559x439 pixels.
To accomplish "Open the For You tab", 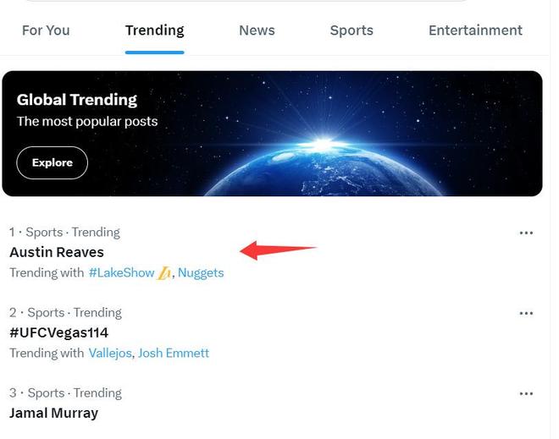I will pos(46,30).
